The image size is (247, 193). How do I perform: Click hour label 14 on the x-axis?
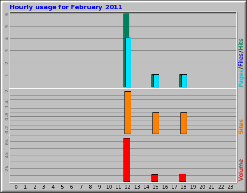tap(146, 187)
